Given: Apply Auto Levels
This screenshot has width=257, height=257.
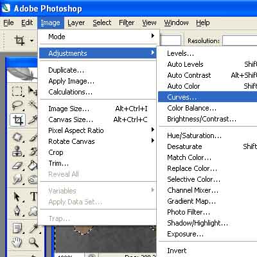Looking at the screenshot, I should pyautogui.click(x=208, y=64).
